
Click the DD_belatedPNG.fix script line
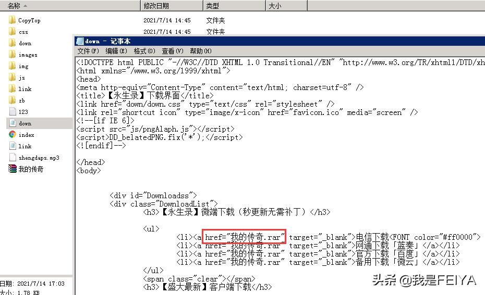(159, 137)
